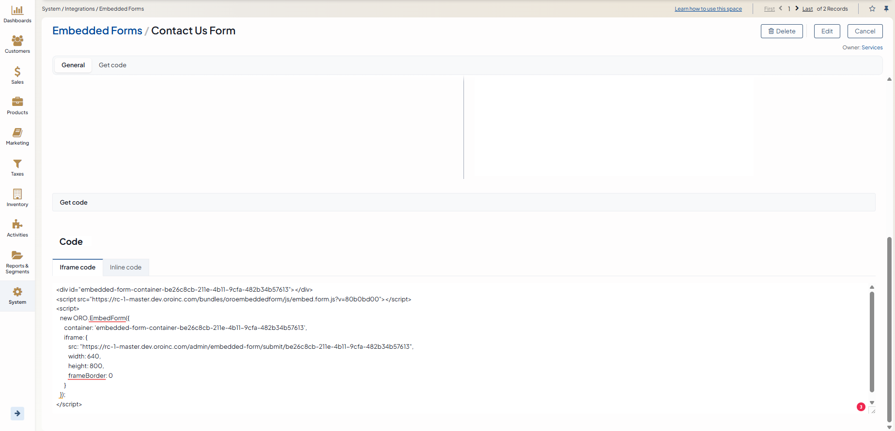This screenshot has height=431, width=895.
Task: Go to next record with right chevron
Action: pos(797,8)
